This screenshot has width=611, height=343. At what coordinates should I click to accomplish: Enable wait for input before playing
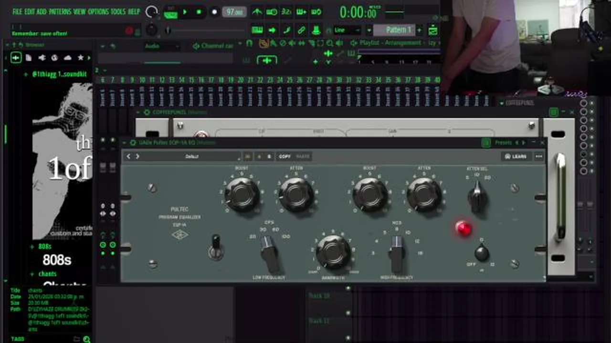point(272,12)
